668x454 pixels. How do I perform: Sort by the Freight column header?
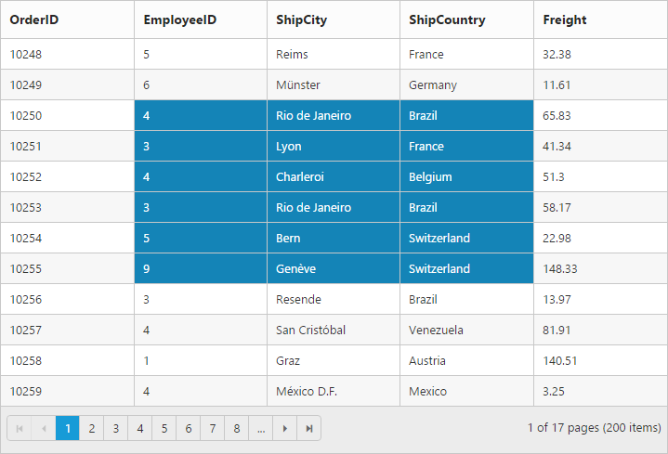click(x=565, y=19)
